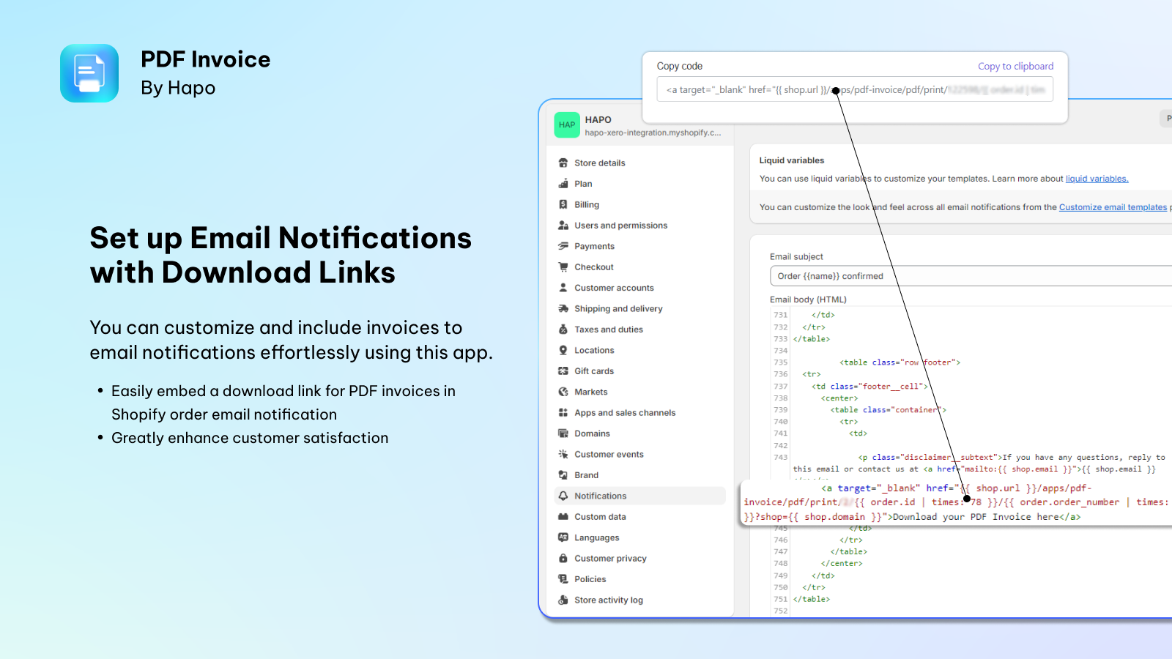The image size is (1172, 659).
Task: Click the Notifications bell icon
Action: 563,496
